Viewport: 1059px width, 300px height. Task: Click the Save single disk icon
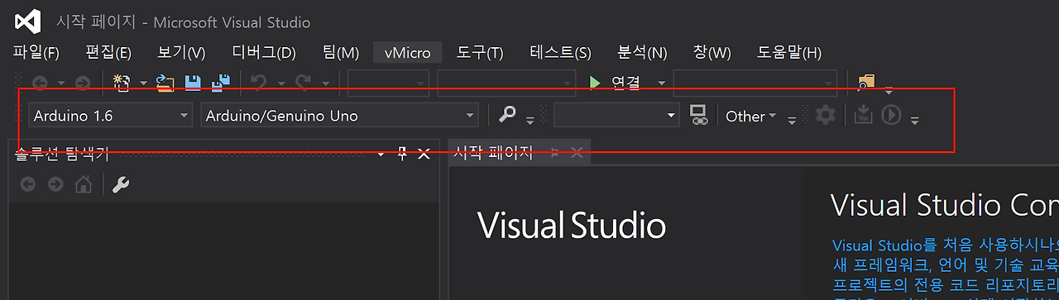point(193,82)
